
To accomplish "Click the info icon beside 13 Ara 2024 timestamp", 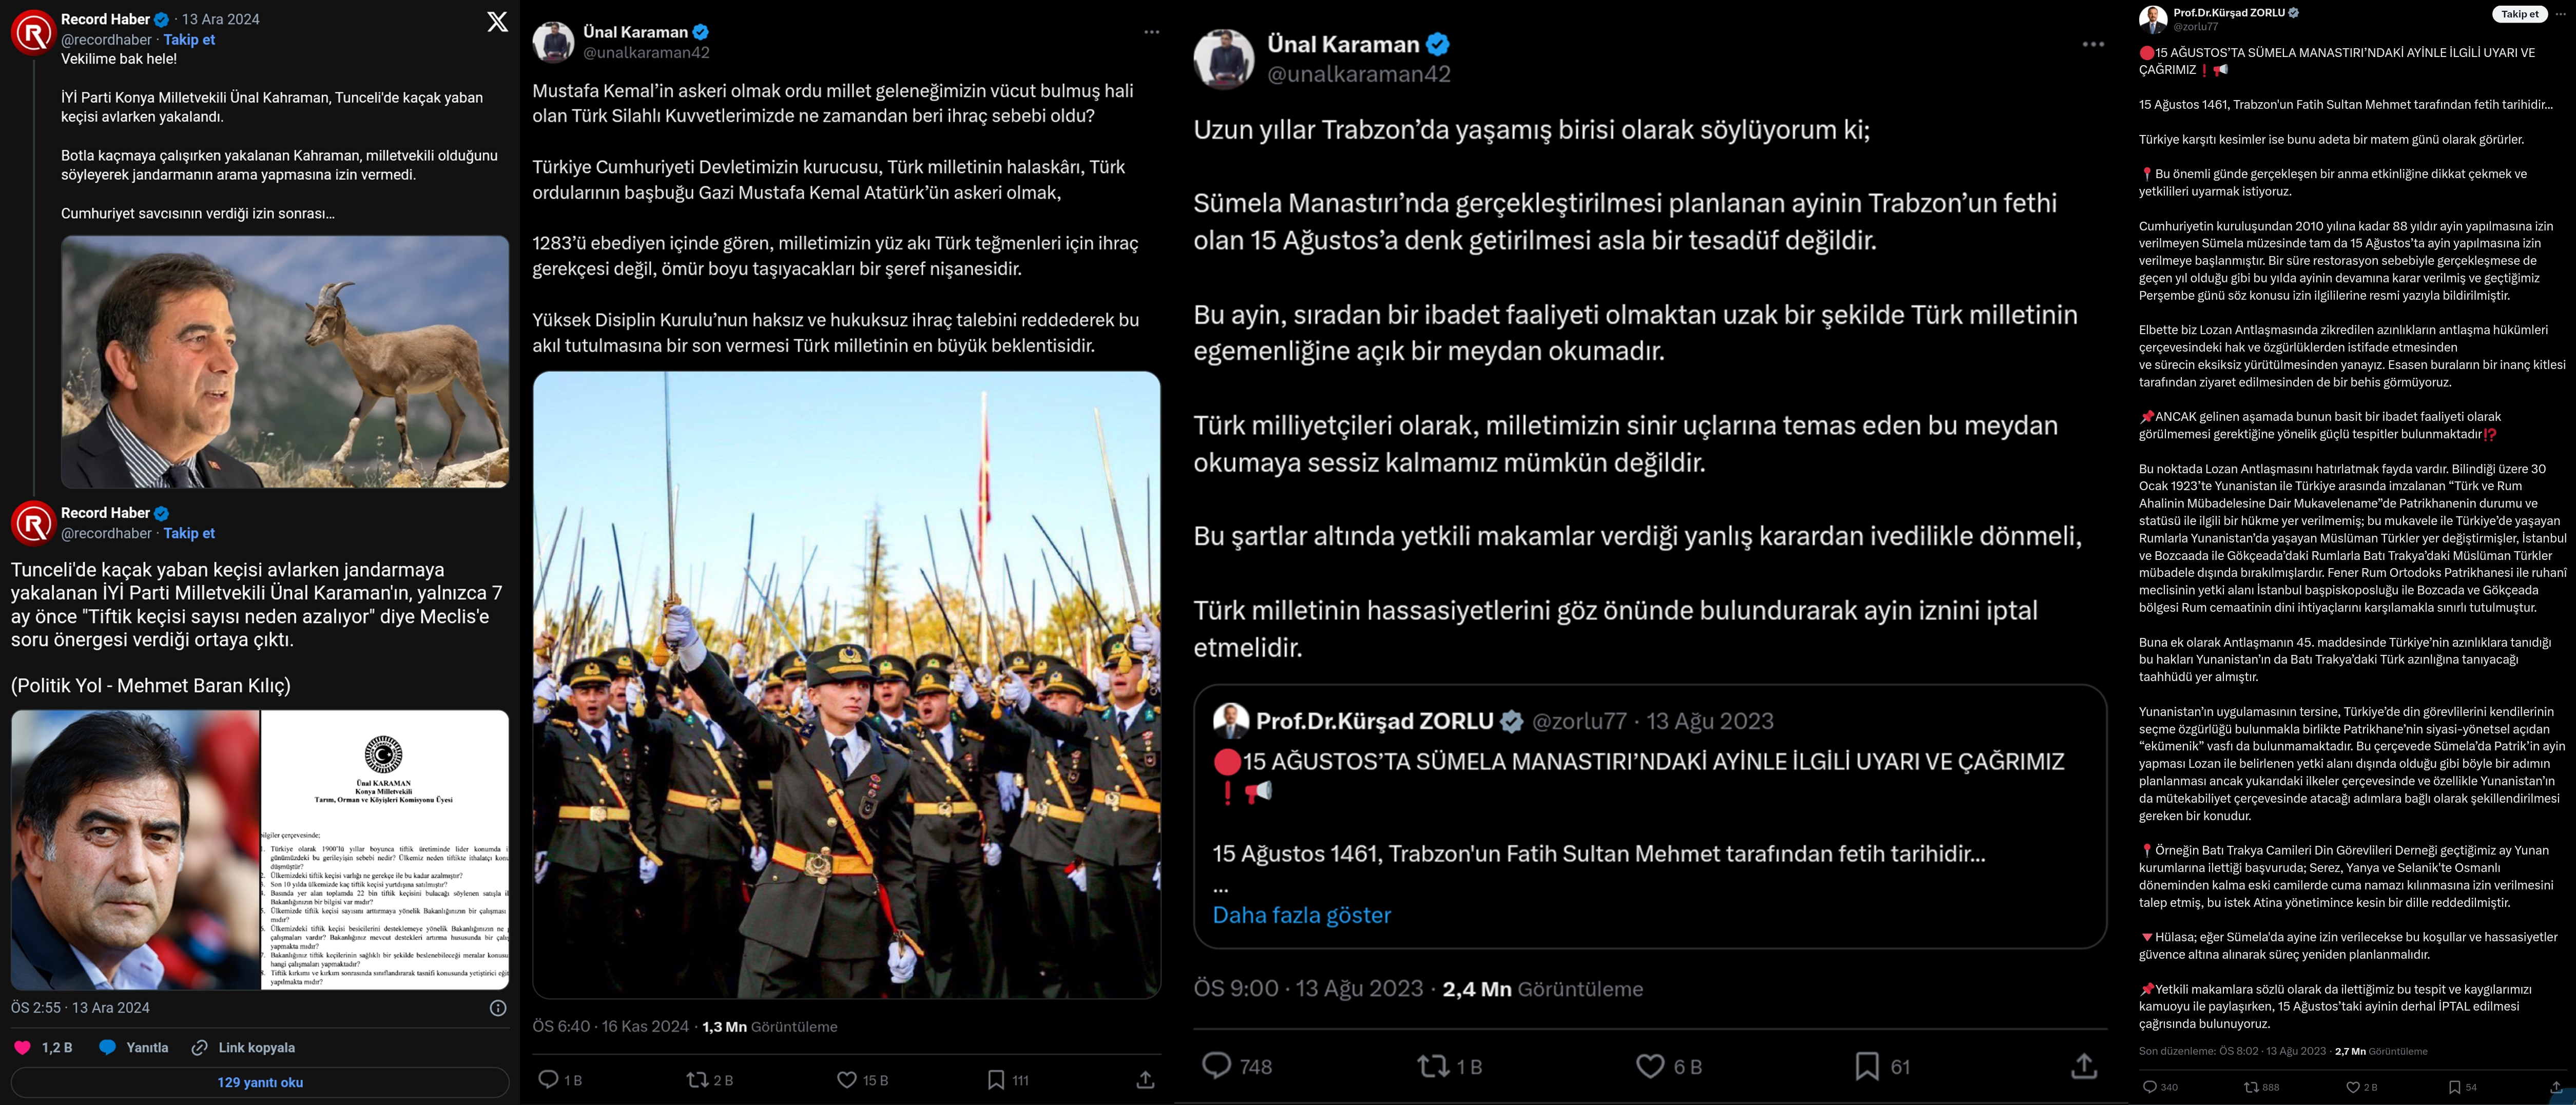I will pos(498,1008).
